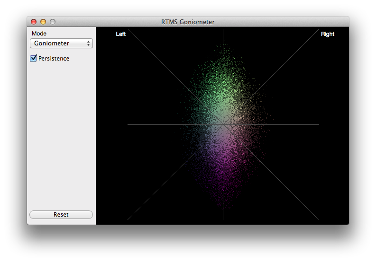Click the Mode label in sidebar
Viewport: 376px width, 262px height.
[x=39, y=34]
